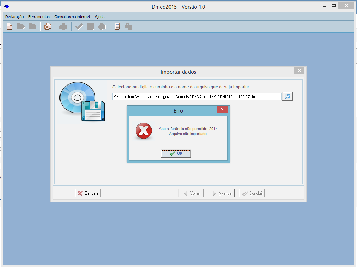Click the gray plus toolbar icon

[x=63, y=27]
